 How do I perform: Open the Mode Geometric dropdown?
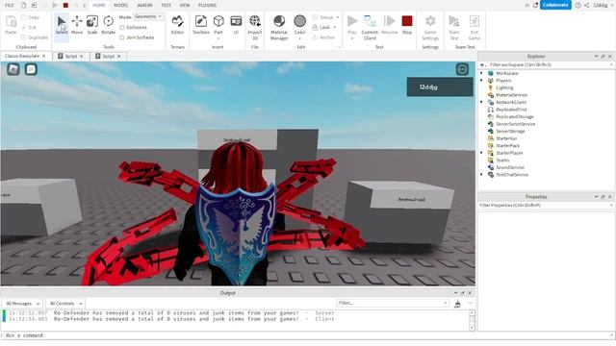(x=148, y=17)
